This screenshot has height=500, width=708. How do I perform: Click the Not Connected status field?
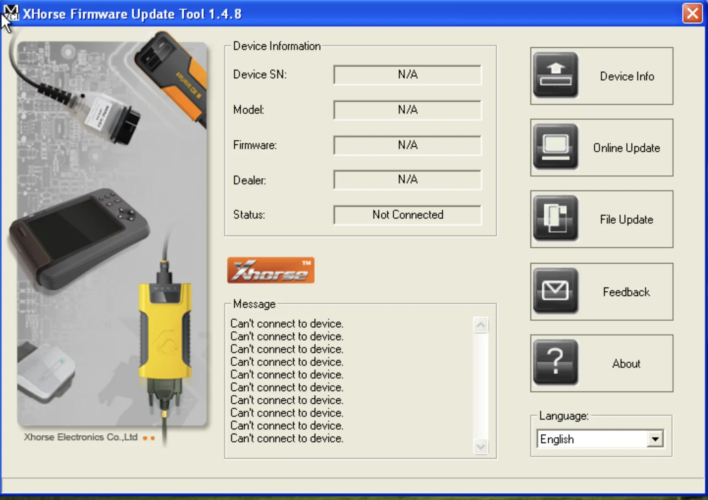(407, 215)
